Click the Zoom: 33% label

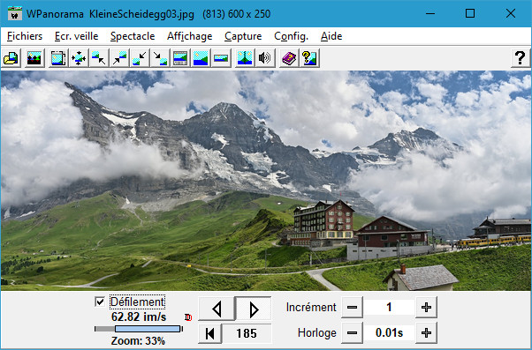click(x=138, y=341)
